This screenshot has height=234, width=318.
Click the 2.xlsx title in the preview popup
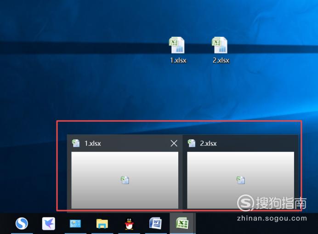208,143
